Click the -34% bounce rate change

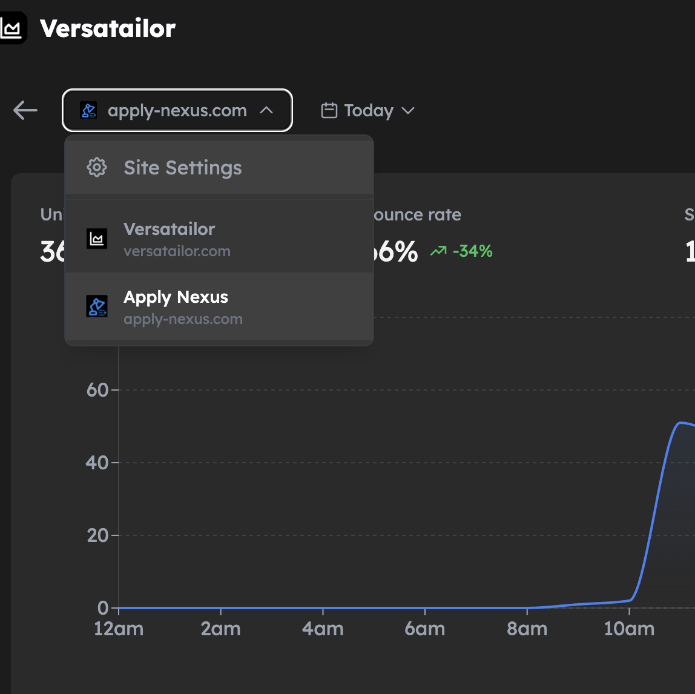pyautogui.click(x=472, y=251)
